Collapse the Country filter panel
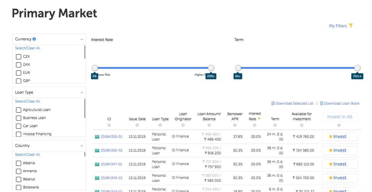The height and width of the screenshot is (192, 372). click(x=82, y=146)
